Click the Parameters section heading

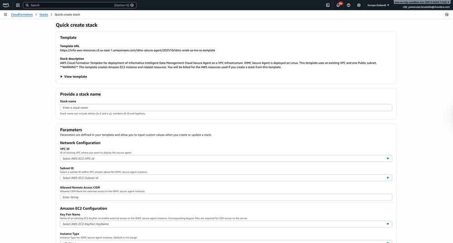click(x=71, y=130)
